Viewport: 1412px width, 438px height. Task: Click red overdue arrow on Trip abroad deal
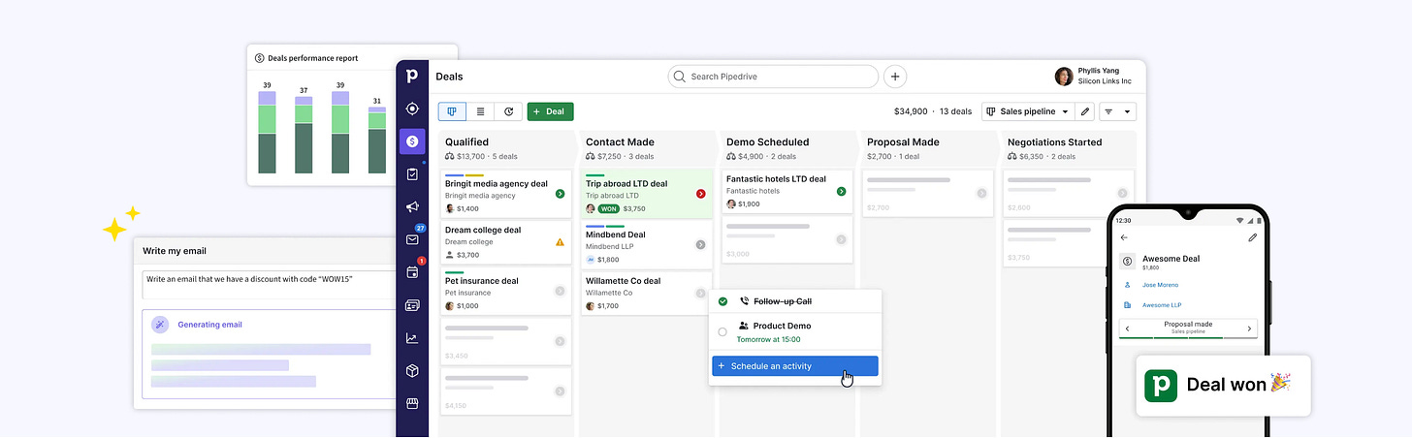pos(700,194)
